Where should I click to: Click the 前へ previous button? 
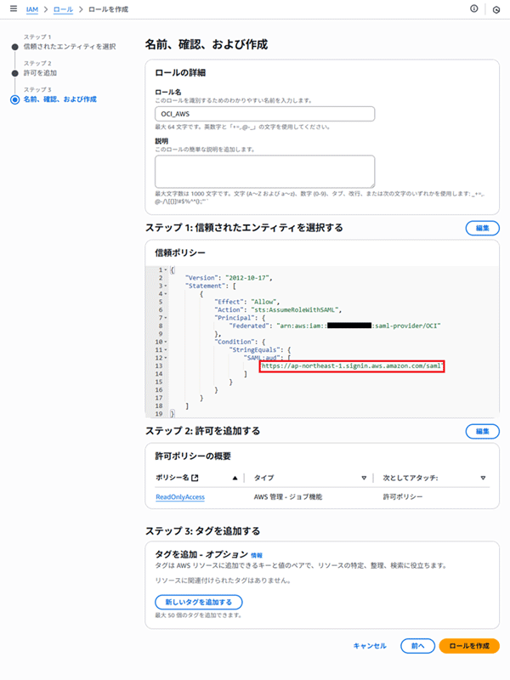pos(417,646)
